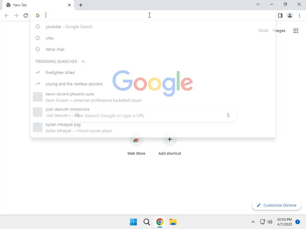Click the browser forward arrow
Screen dimensions: 306x229
16,16
